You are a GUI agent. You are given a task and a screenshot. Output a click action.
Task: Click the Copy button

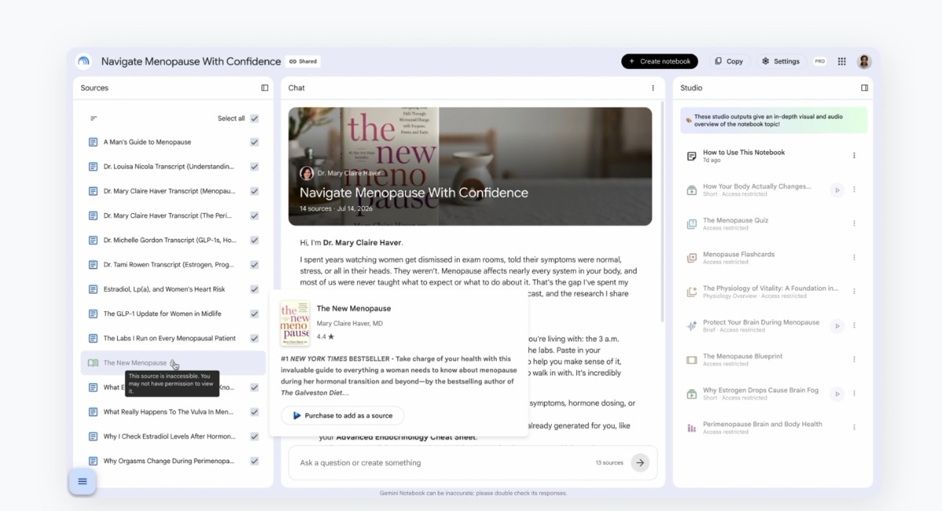coord(728,61)
